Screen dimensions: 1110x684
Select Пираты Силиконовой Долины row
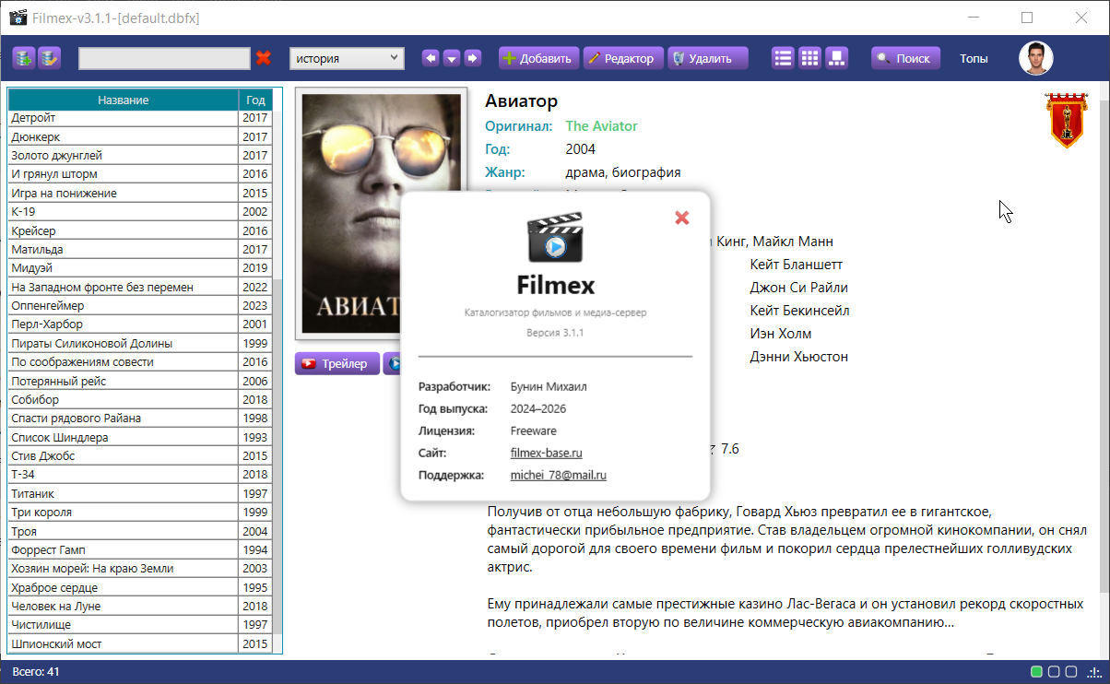141,344
